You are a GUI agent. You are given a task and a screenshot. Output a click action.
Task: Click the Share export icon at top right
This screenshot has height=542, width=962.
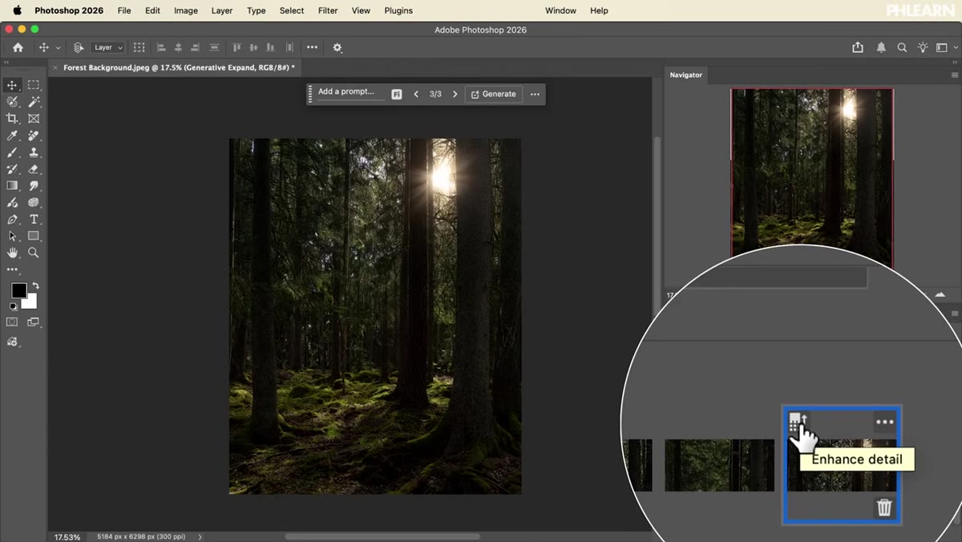tap(858, 47)
